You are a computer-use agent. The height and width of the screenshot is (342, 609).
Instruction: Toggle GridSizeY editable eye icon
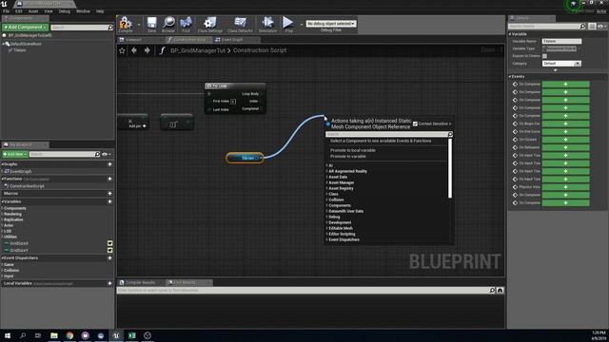(x=110, y=250)
